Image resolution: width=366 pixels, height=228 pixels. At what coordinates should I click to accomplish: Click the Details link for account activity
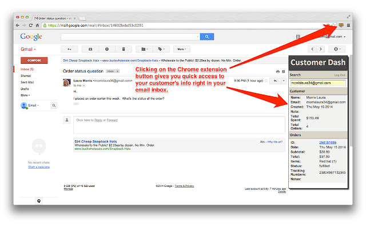pos(282,192)
